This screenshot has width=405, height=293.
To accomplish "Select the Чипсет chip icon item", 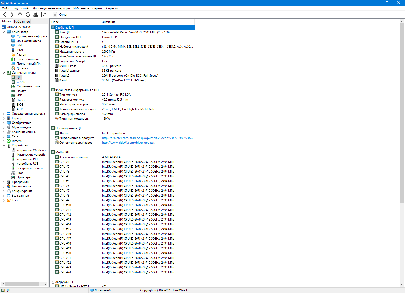I will click(x=13, y=100).
